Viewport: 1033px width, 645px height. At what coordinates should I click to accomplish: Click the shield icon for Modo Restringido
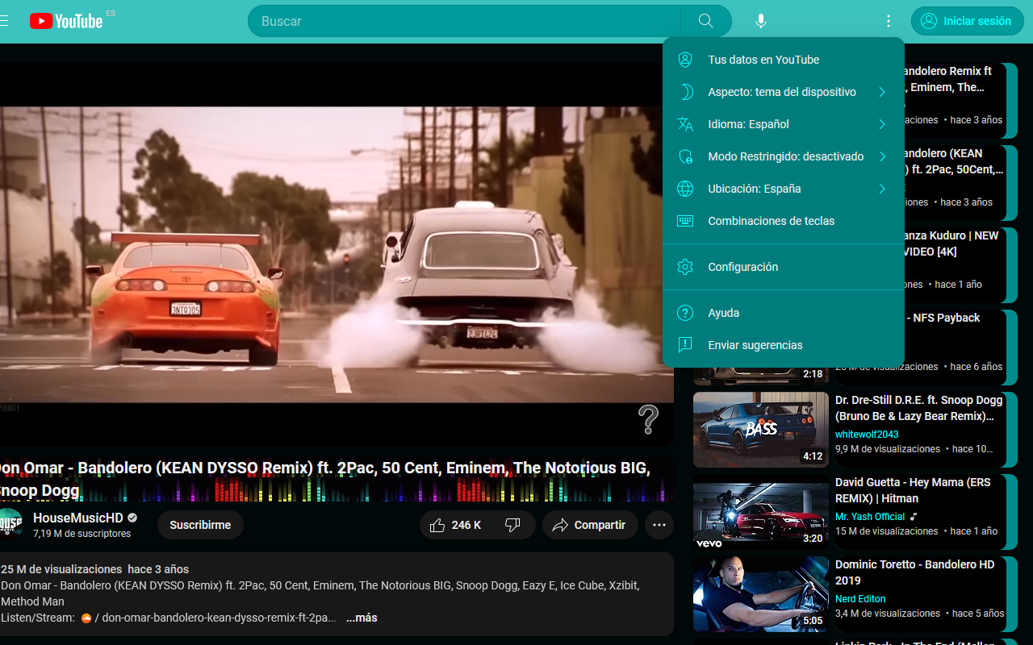click(685, 156)
